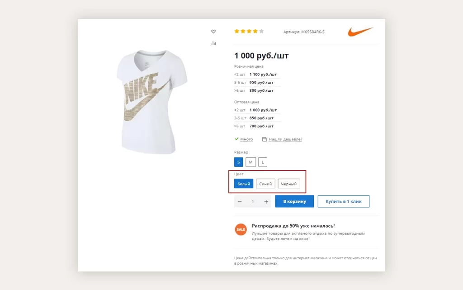Select size M
The height and width of the screenshot is (290, 463).
coord(250,162)
